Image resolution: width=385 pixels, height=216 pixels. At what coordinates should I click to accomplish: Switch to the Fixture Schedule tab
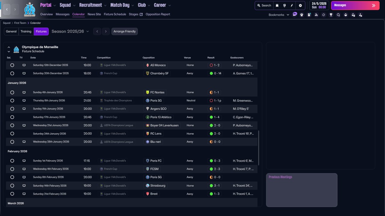point(115,14)
